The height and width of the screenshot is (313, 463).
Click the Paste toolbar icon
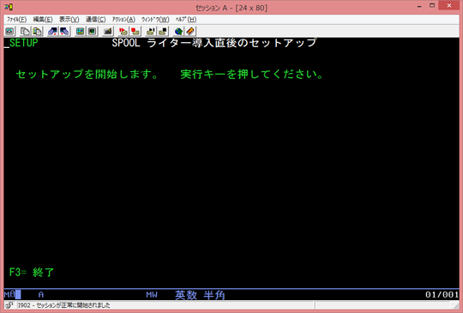coord(37,31)
